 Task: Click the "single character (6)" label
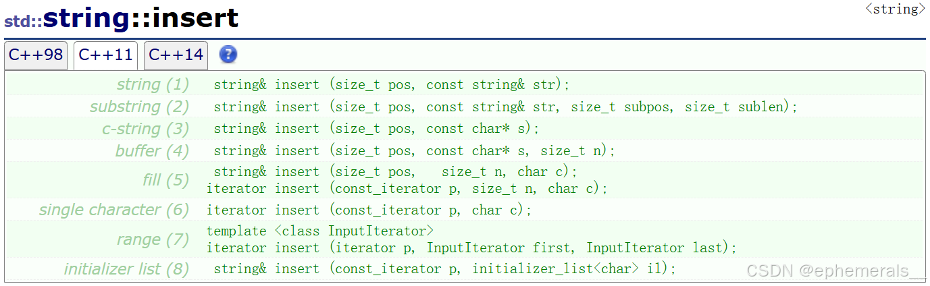[x=114, y=210]
